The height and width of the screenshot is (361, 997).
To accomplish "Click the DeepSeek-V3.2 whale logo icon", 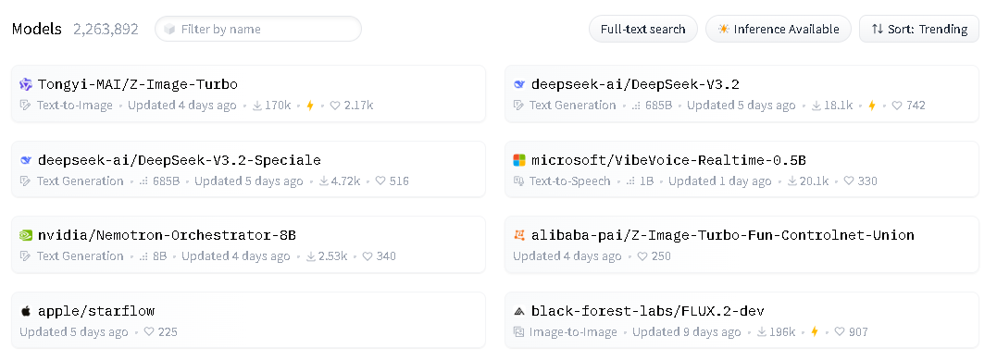I will coord(518,84).
